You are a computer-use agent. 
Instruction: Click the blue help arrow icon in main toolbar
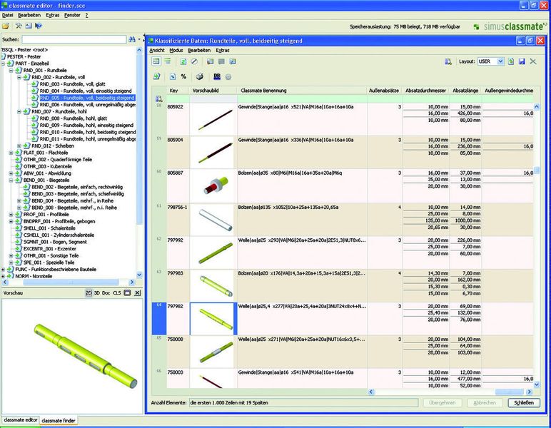click(x=39, y=26)
